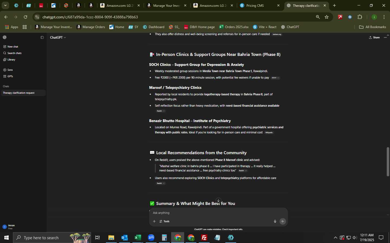
Task: Open All Bookmarks folder
Action: (x=372, y=27)
